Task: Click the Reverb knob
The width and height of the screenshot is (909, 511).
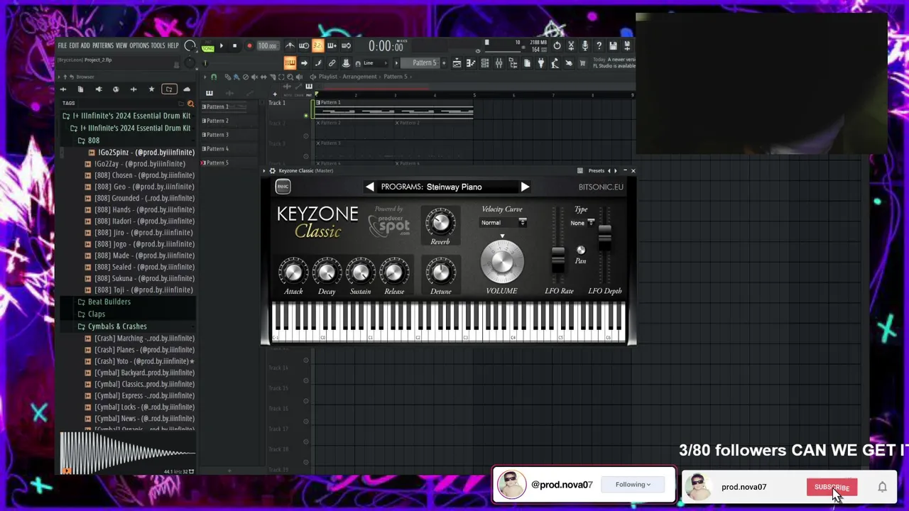Action: [440, 224]
